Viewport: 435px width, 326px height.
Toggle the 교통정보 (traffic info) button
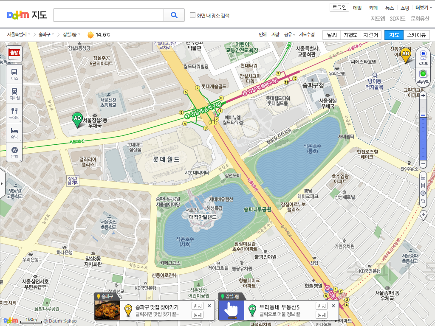tap(422, 74)
